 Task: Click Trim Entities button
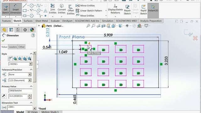(52, 9)
